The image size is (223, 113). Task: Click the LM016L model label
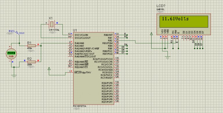pyautogui.click(x=160, y=9)
